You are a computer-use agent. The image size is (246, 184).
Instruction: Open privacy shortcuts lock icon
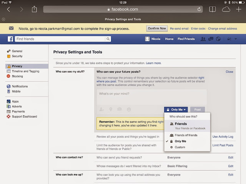pyautogui.click(x=229, y=39)
